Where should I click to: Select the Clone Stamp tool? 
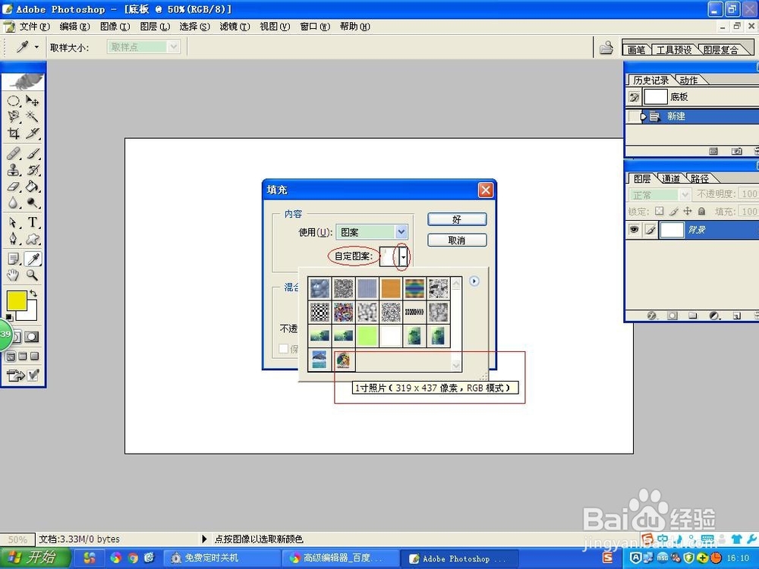14,170
